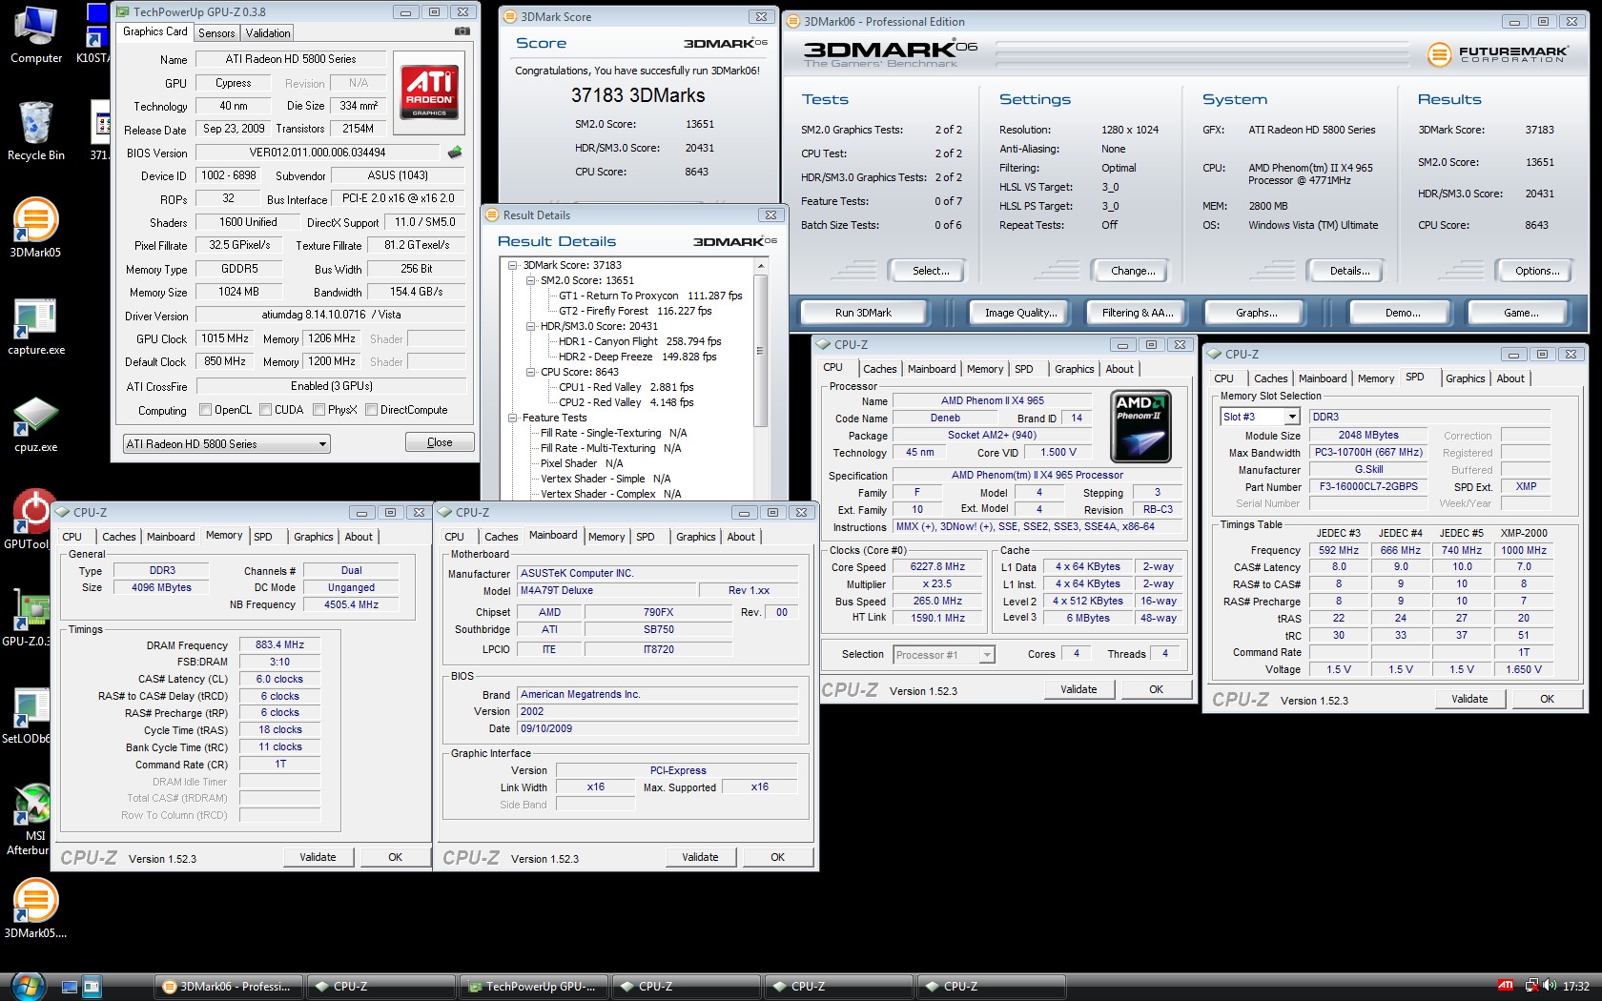Screen dimensions: 1602x1001
Task: Open the Recycle Bin desktop icon
Action: (x=36, y=132)
